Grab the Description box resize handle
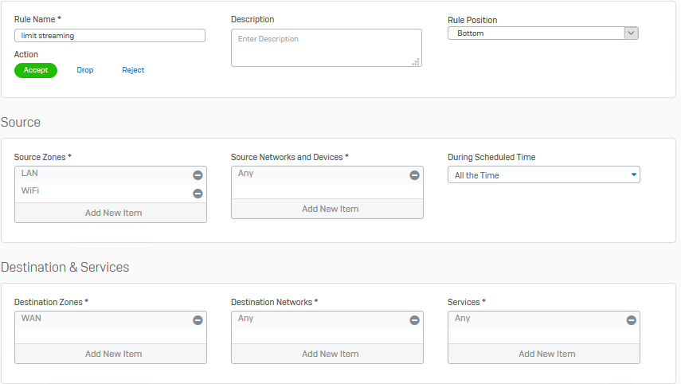This screenshot has height=384, width=681. pyautogui.click(x=416, y=62)
